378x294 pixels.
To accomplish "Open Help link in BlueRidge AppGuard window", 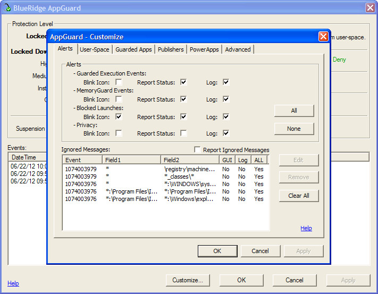I will (x=13, y=283).
